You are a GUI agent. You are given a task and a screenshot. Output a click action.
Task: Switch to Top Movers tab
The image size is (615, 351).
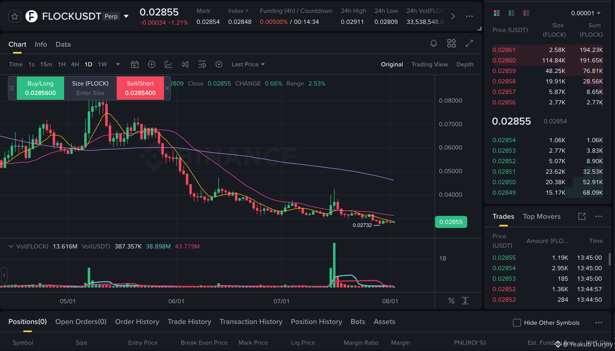[x=542, y=216]
